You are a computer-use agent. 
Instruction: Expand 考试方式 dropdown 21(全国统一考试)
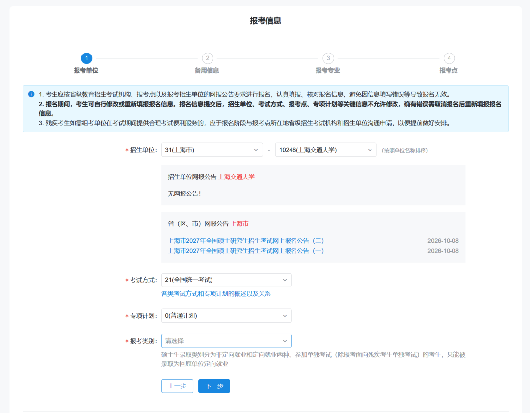point(226,280)
